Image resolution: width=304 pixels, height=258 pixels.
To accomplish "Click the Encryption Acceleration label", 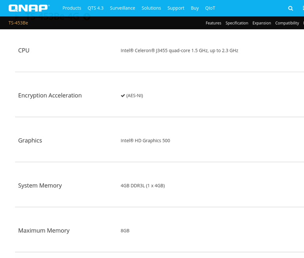I will click(x=50, y=96).
